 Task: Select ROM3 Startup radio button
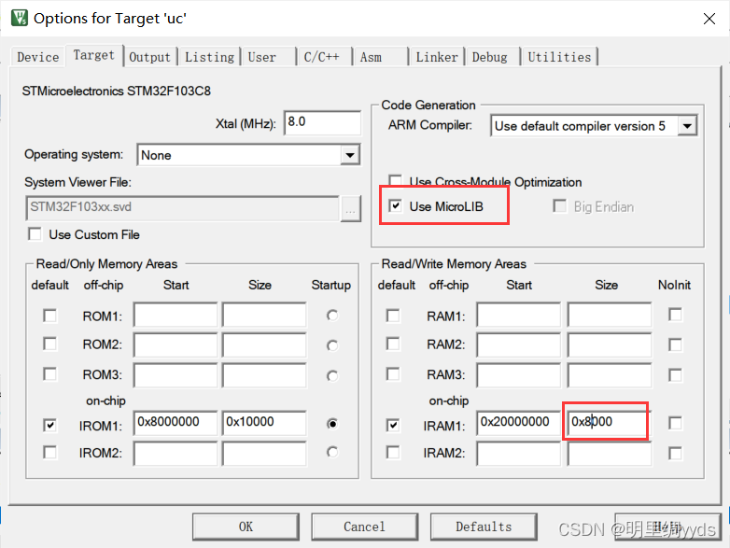coord(332,375)
